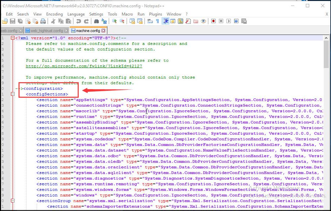Switch to the web_hightrust.config tab
This screenshot has height=211, width=331.
click(x=46, y=29)
